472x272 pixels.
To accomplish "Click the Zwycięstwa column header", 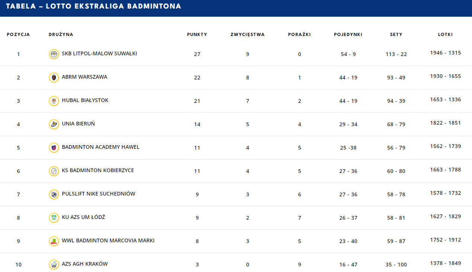I will click(x=247, y=35).
